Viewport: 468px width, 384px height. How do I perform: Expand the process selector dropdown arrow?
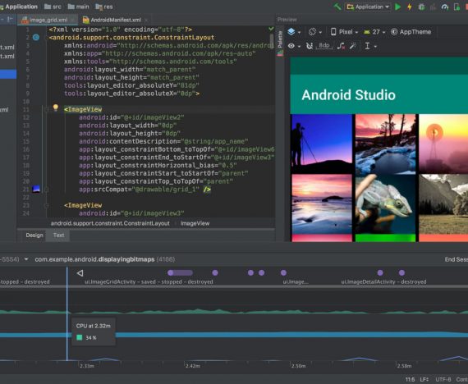click(26, 259)
